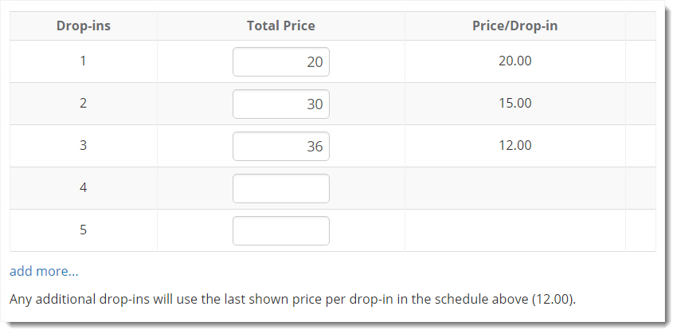Image resolution: width=677 pixels, height=334 pixels.
Task: Click the empty Total Price field for 4 drop-ins
Action: tap(281, 188)
